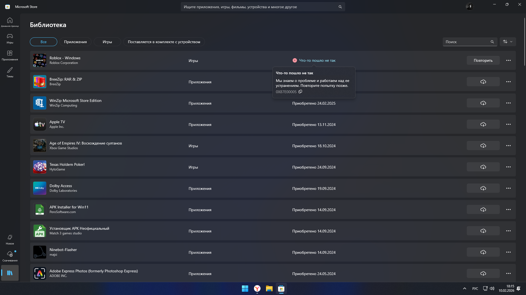Switch to 'Игры' filter tab
Screen dimensions: 526x295
(x=107, y=42)
